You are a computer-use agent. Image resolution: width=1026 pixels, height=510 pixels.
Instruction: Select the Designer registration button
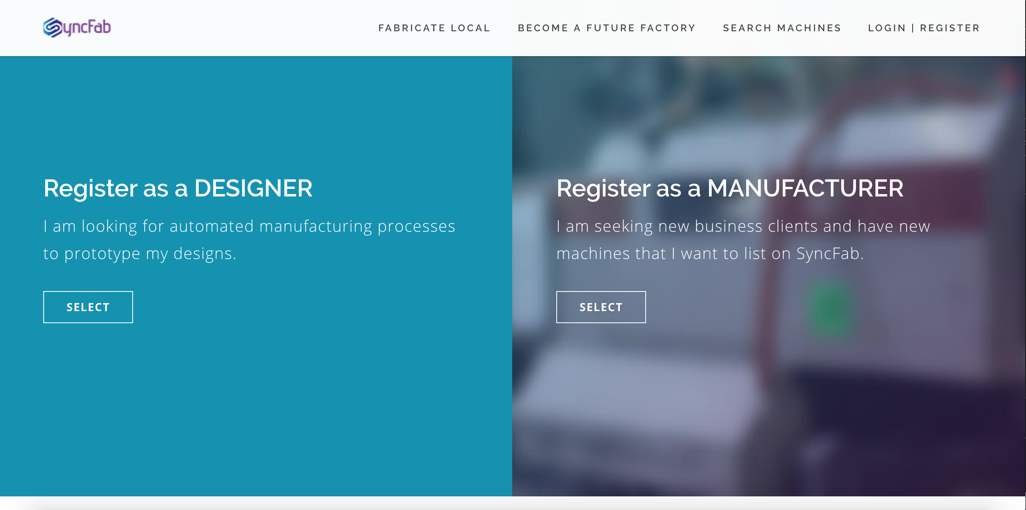[88, 307]
